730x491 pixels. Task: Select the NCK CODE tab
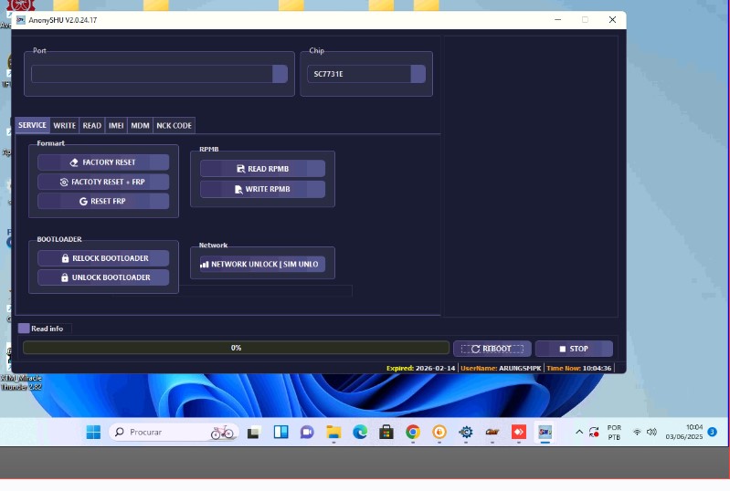point(174,126)
